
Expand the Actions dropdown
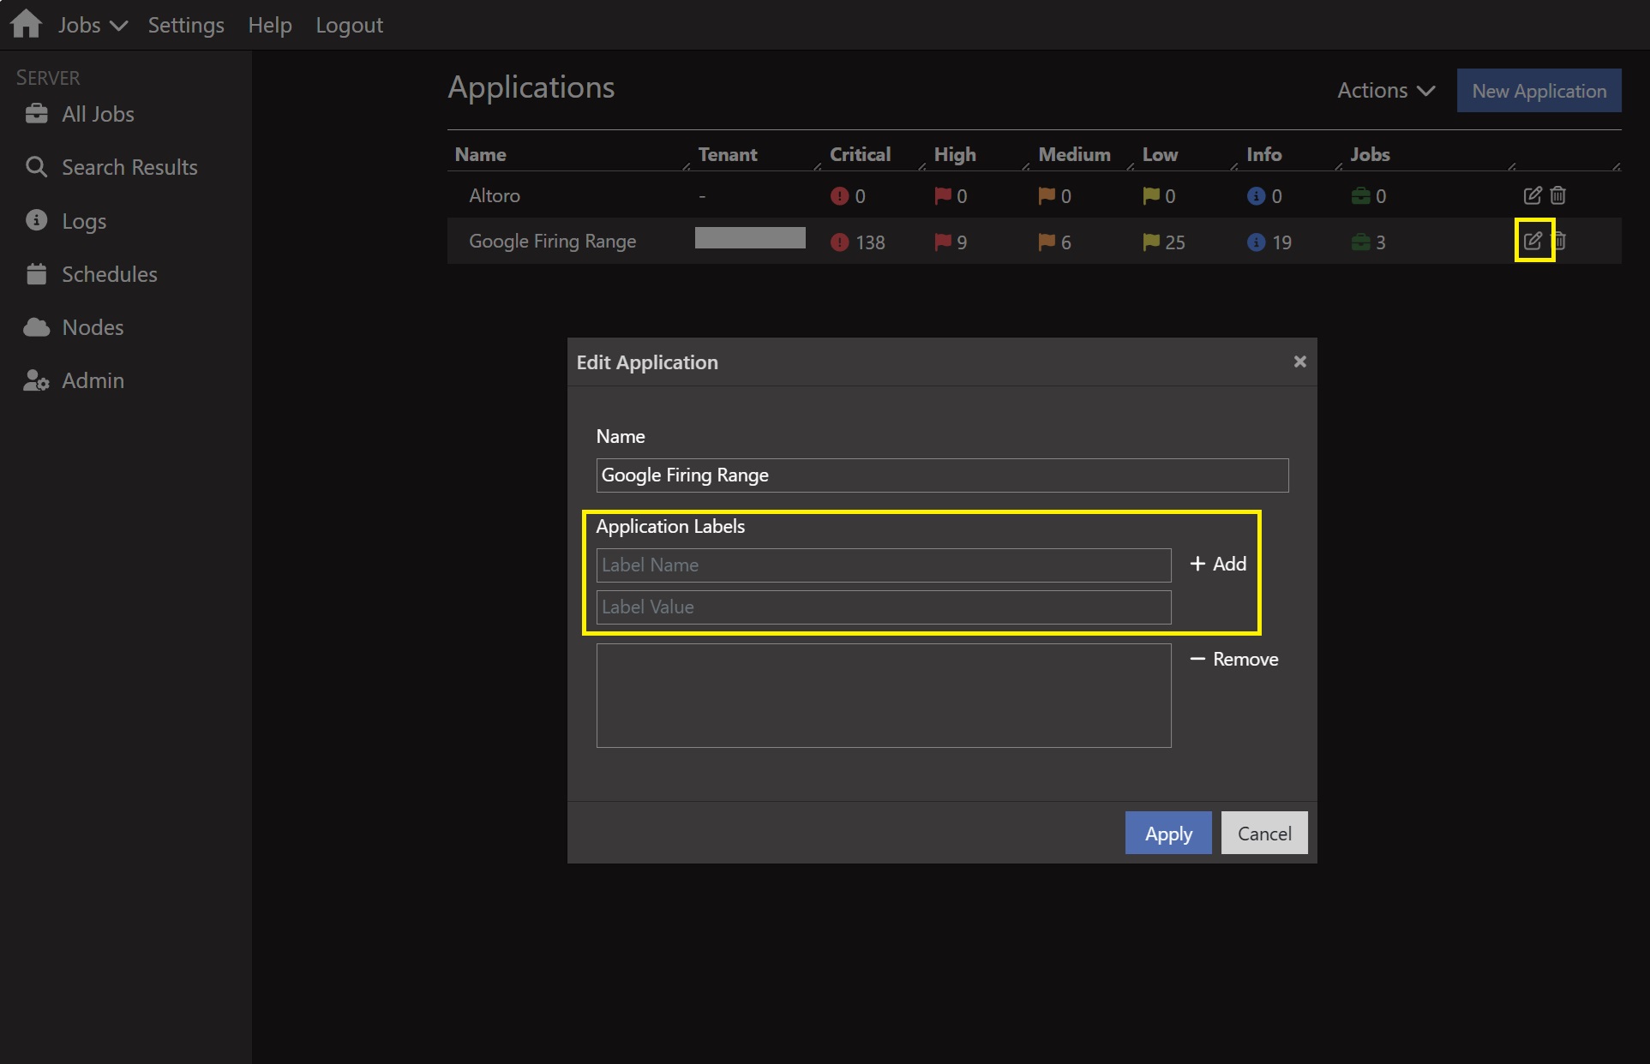click(1385, 90)
